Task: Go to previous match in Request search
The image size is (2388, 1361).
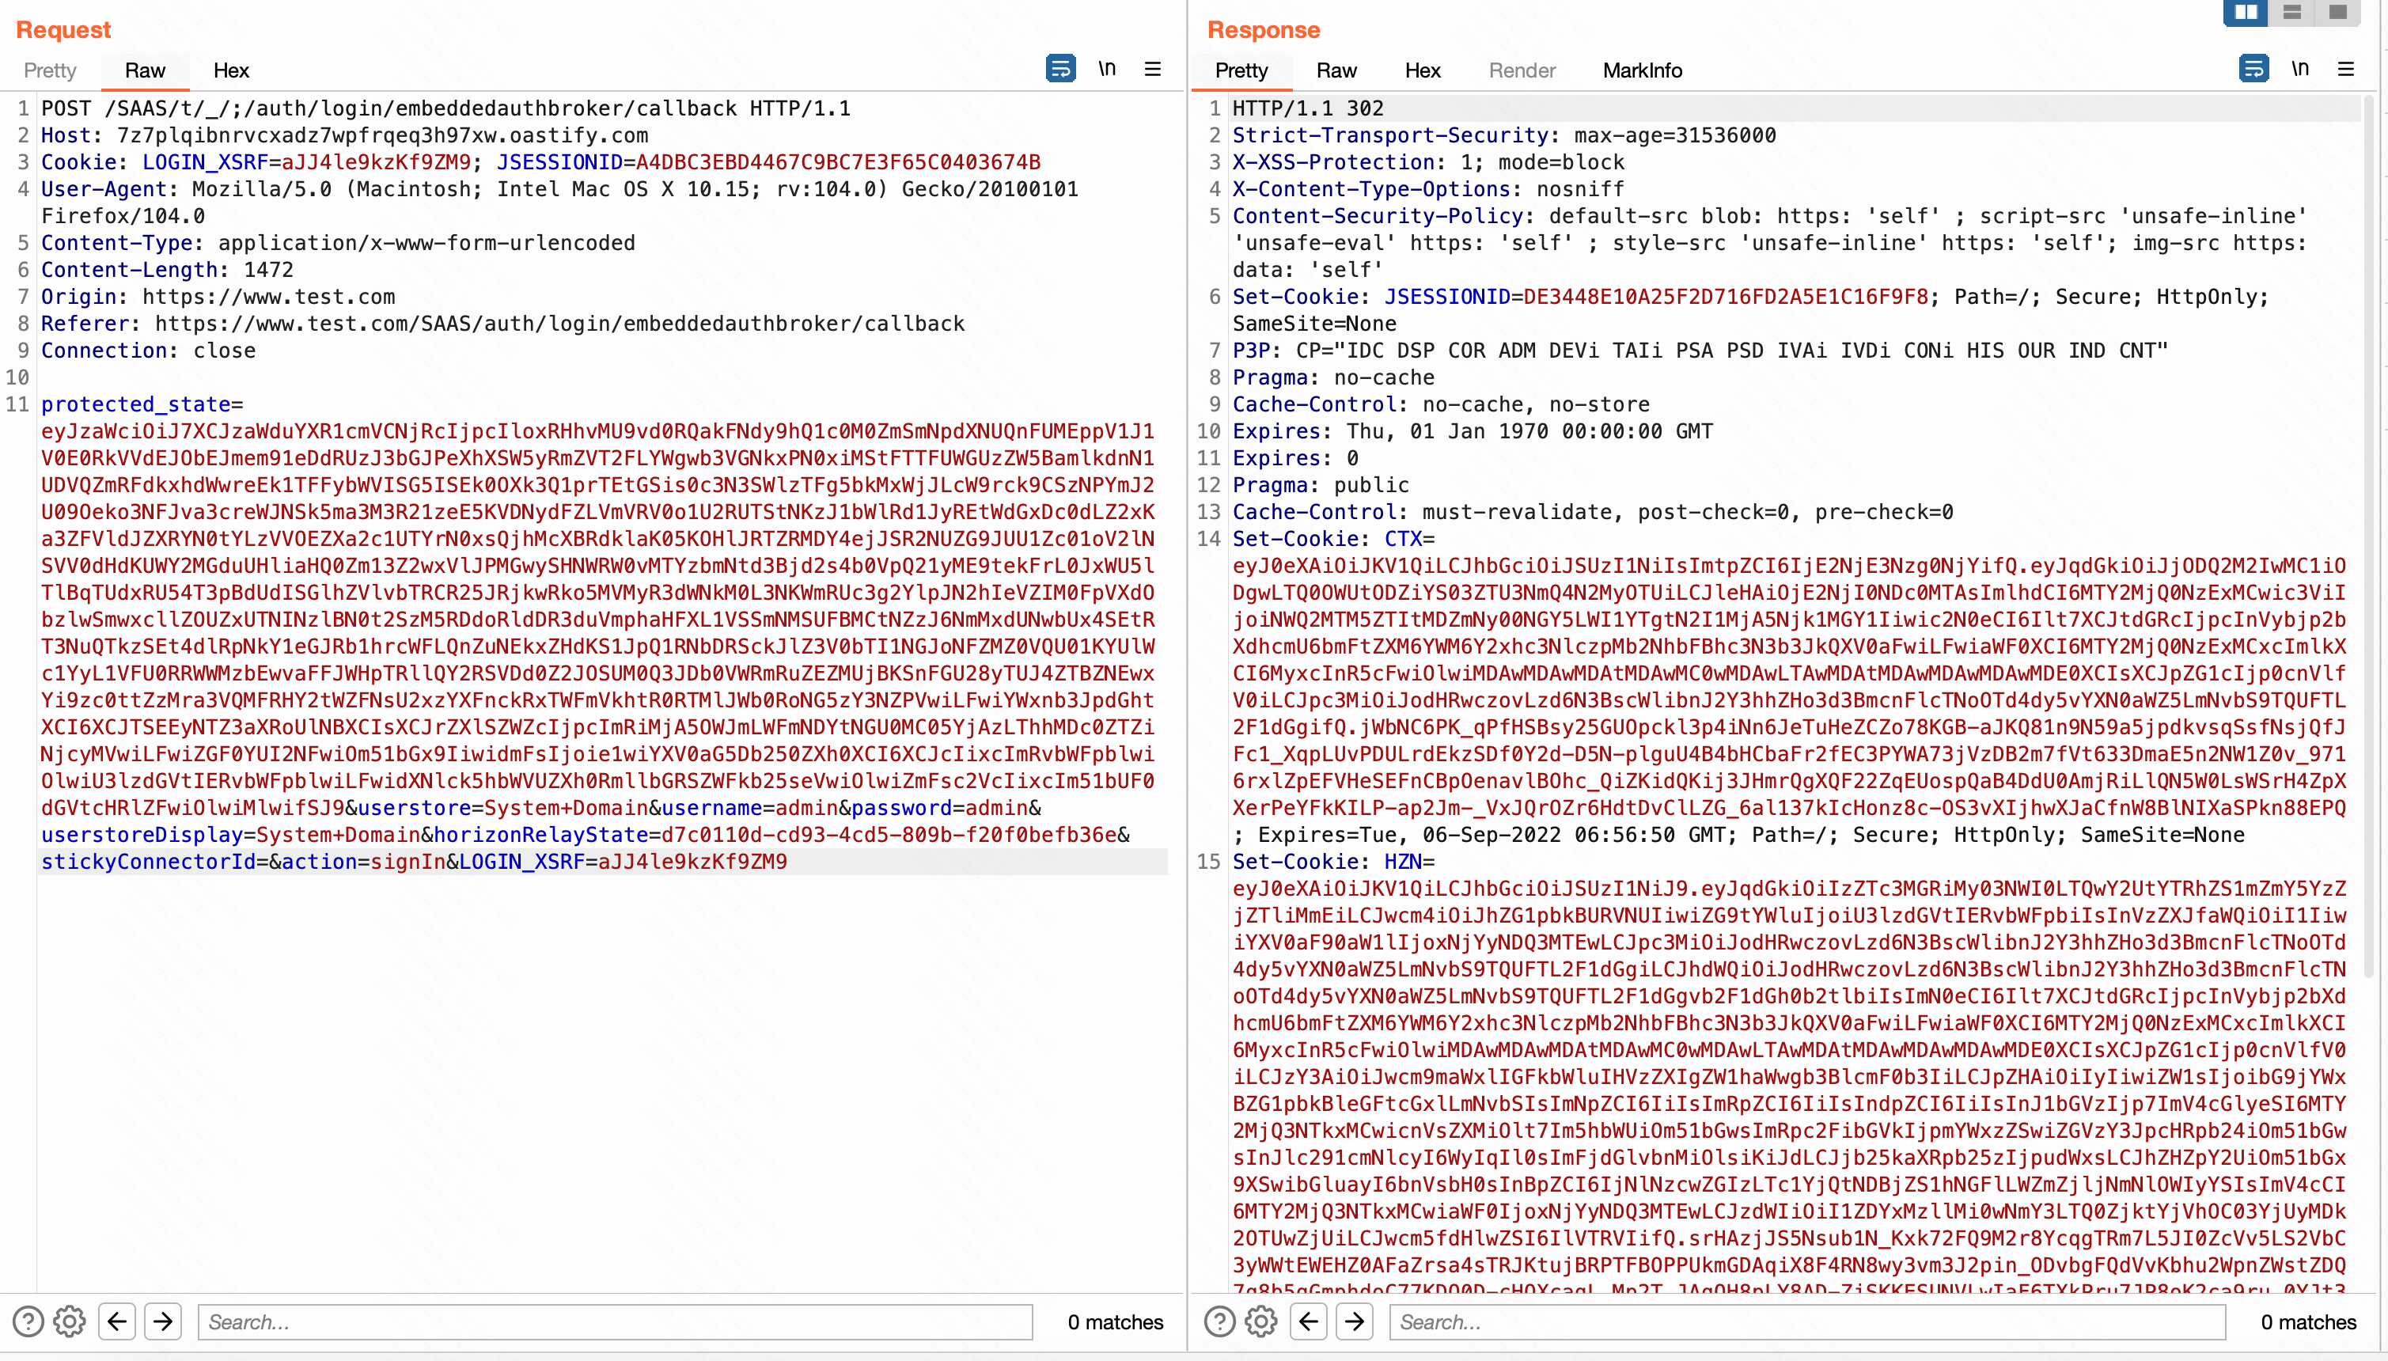Action: pyautogui.click(x=117, y=1321)
